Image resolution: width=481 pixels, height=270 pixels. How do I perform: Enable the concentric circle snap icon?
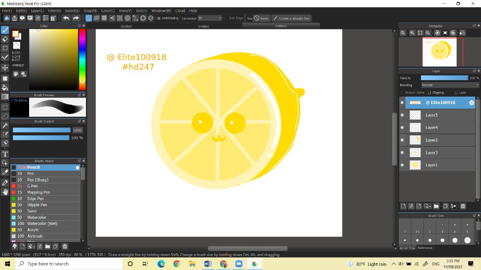point(128,18)
